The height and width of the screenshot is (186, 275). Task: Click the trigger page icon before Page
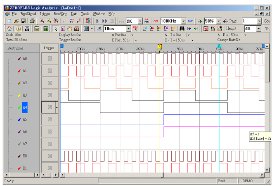[x=225, y=21]
